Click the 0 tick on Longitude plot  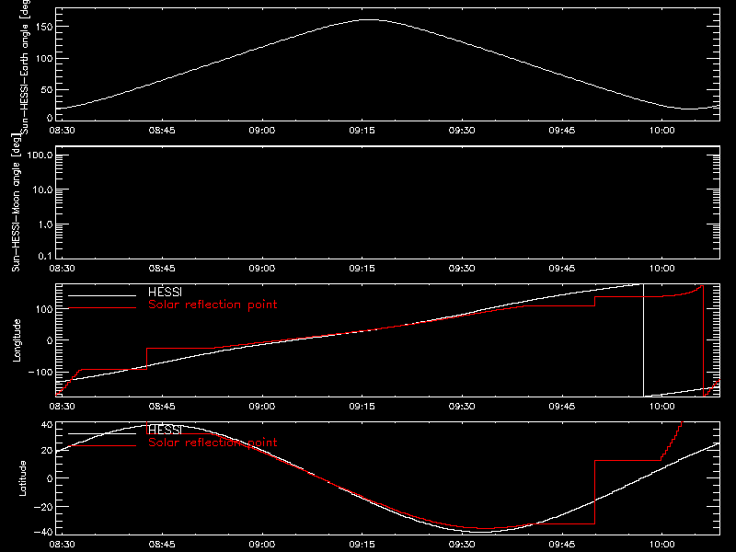pos(50,340)
